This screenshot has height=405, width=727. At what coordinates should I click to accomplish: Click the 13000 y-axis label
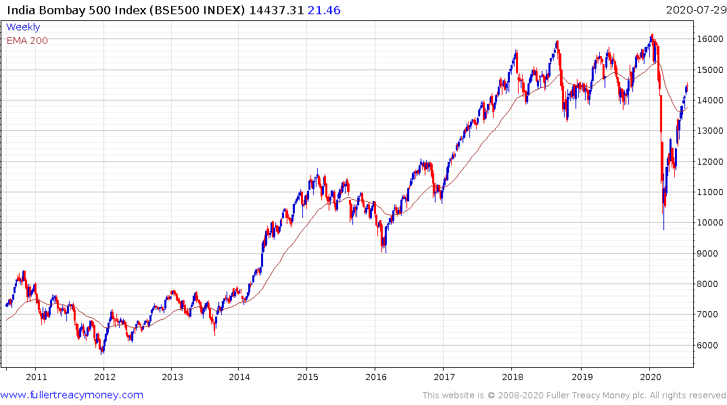tap(710, 131)
